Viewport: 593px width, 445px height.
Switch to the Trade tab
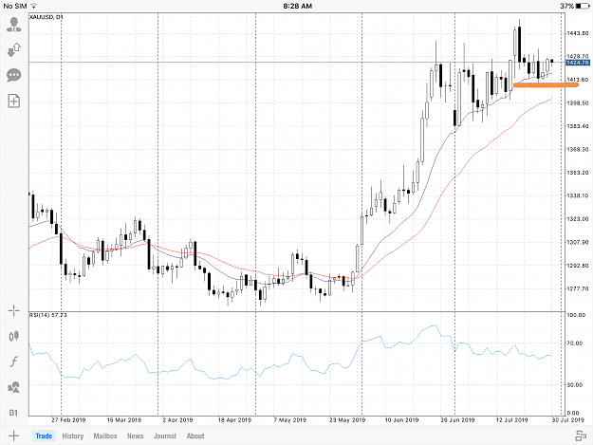44,436
